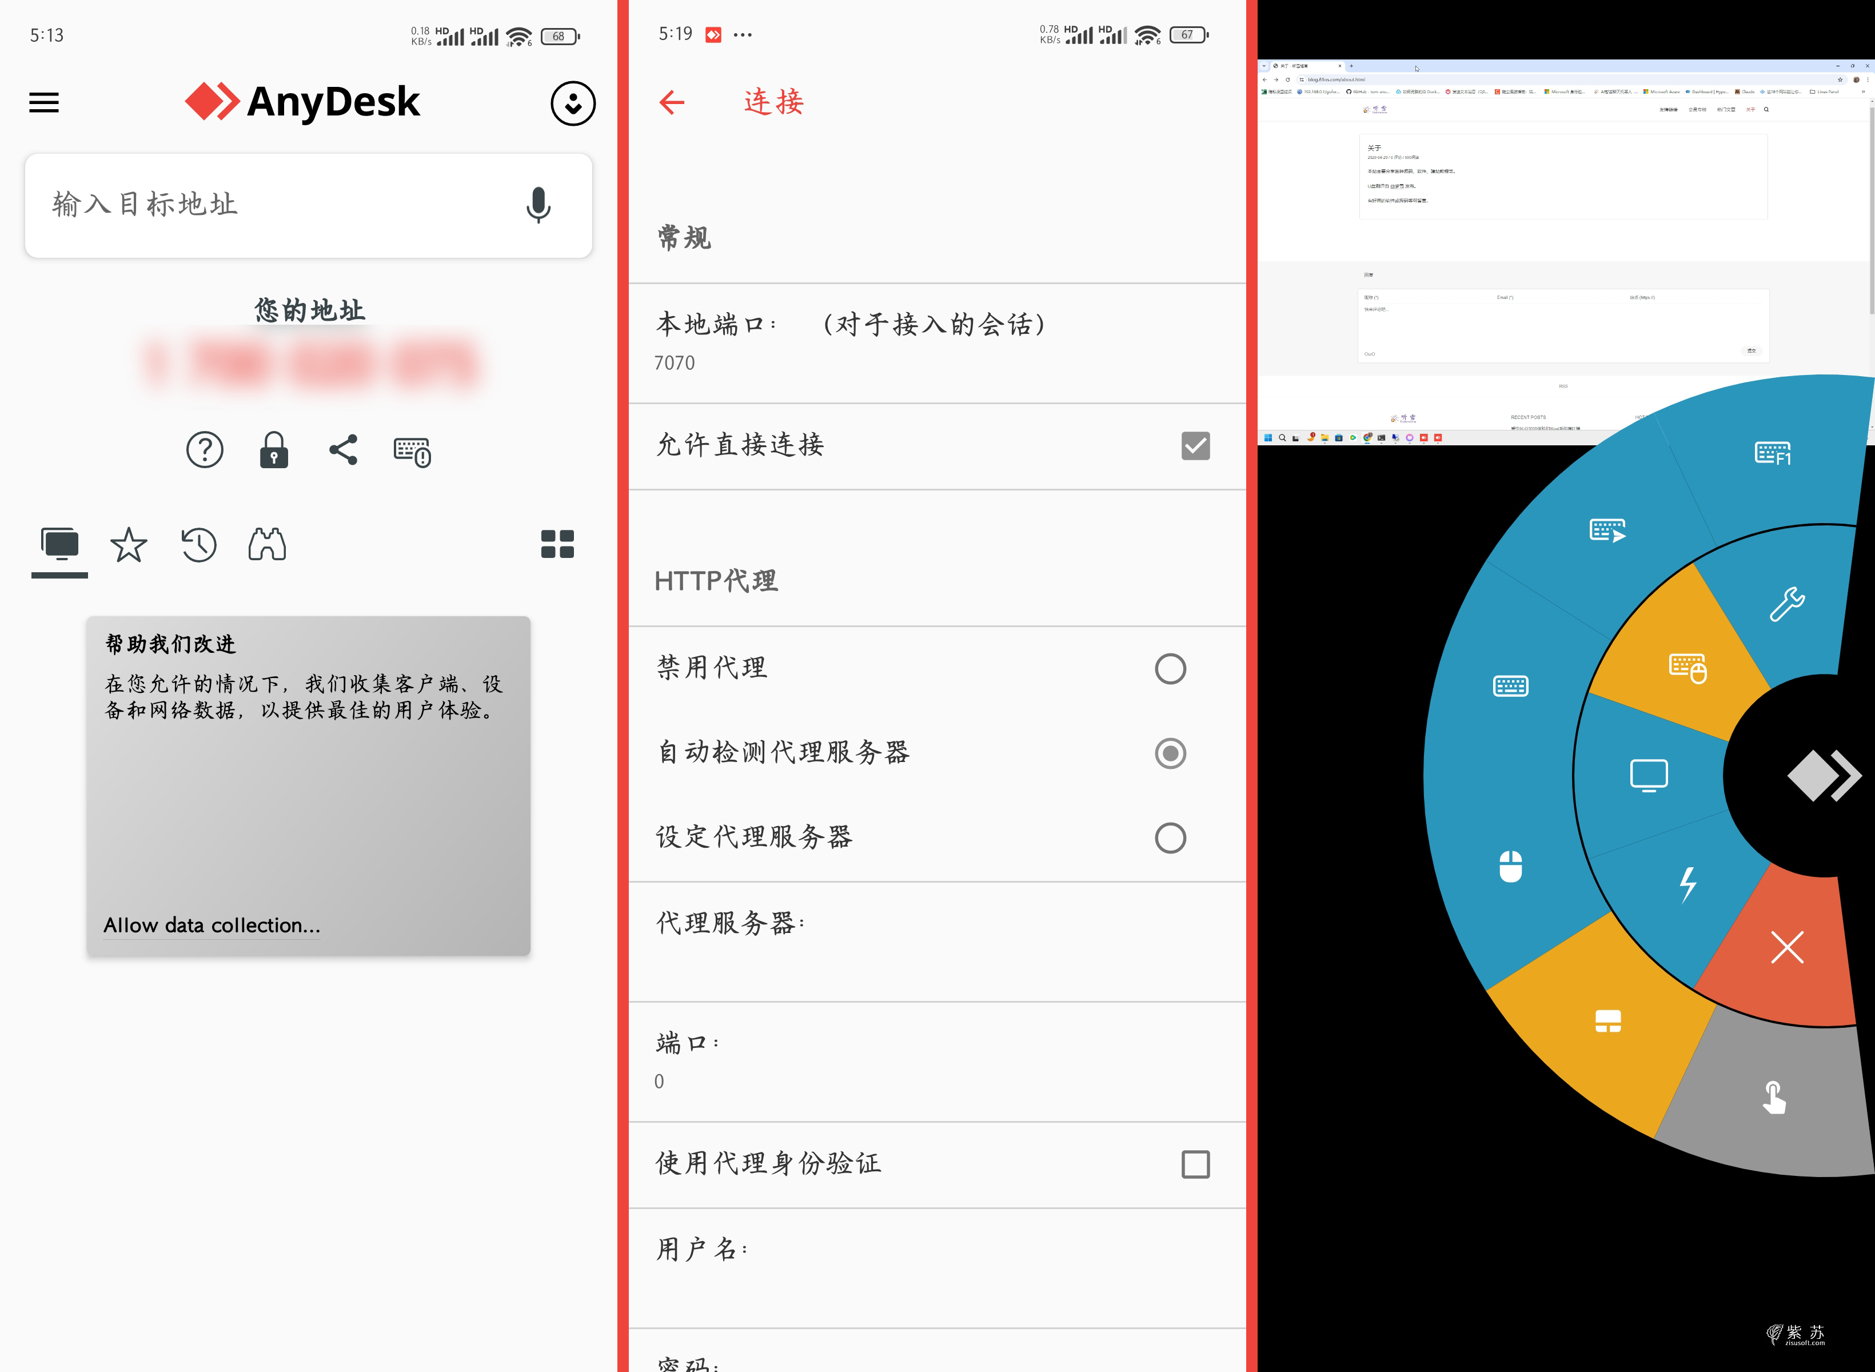The width and height of the screenshot is (1875, 1372).
Task: Open the help question mark icon
Action: coord(204,450)
